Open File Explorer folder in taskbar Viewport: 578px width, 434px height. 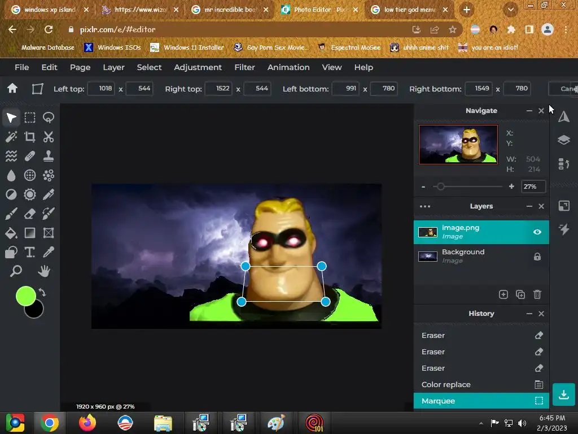(x=163, y=423)
